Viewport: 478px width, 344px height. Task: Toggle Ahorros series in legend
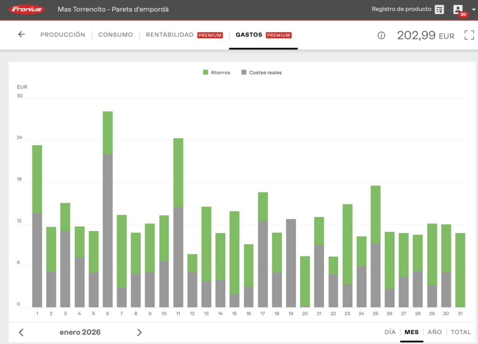click(217, 72)
